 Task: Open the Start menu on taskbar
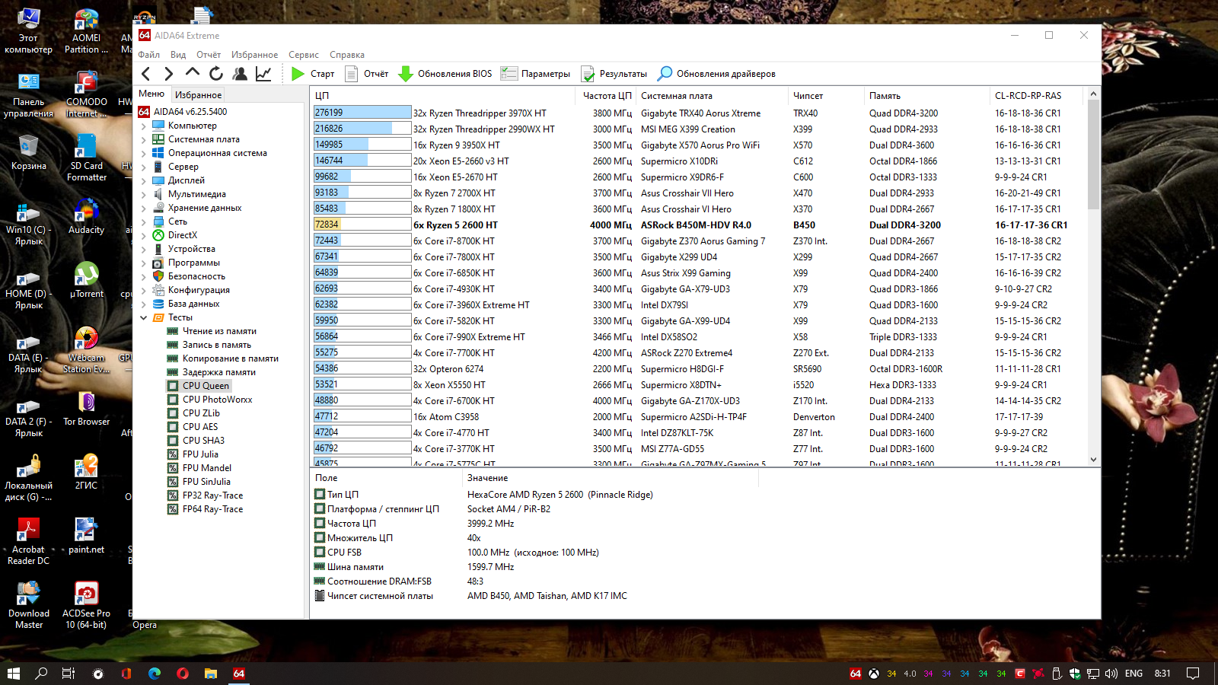click(14, 674)
